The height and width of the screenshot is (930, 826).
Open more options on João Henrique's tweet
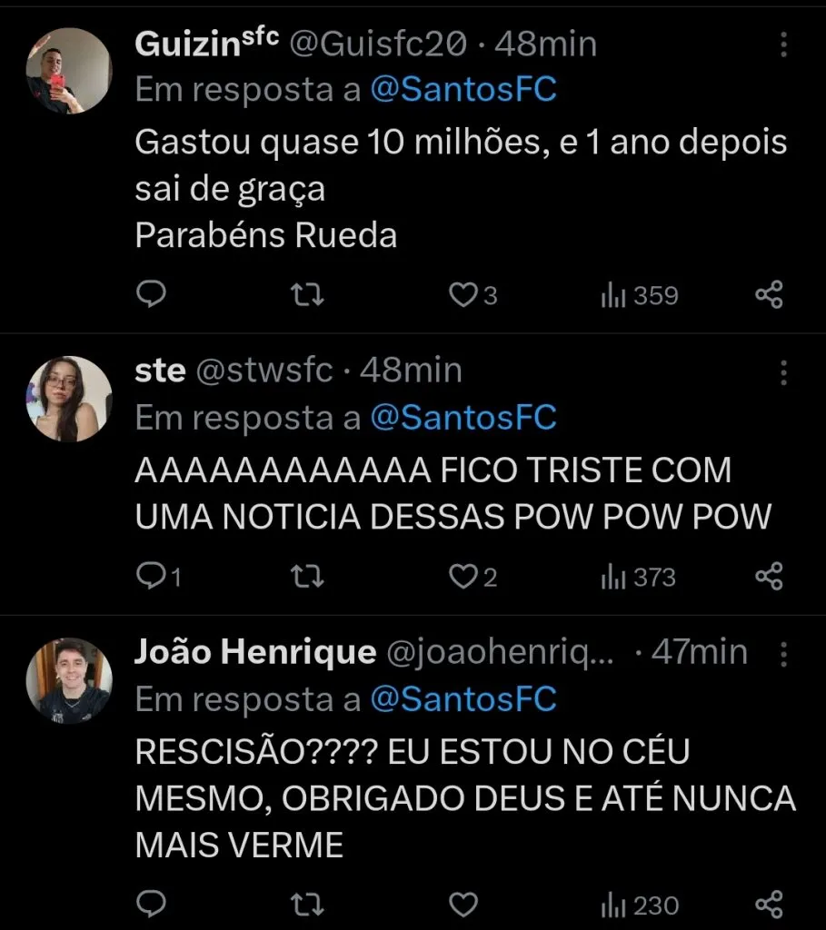pos(783,652)
